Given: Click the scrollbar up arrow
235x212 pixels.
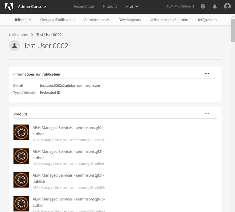Looking at the screenshot, I should click(233, 17).
